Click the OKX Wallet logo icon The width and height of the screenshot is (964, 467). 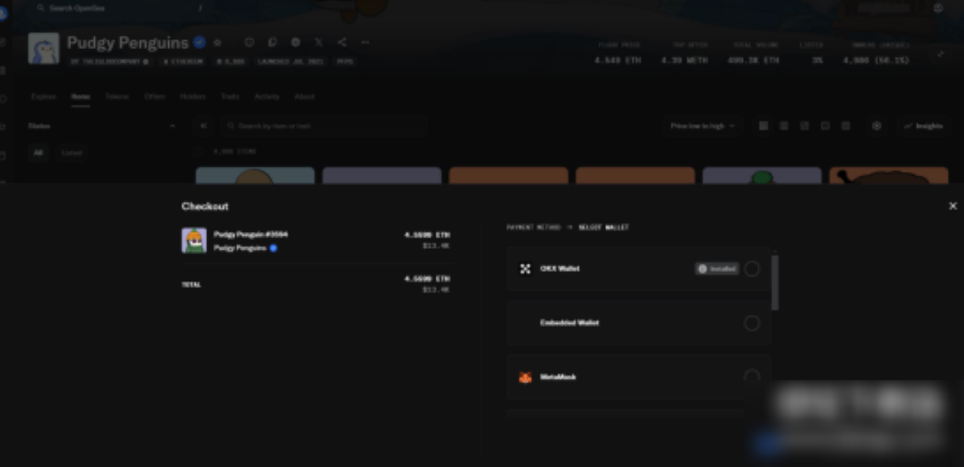(525, 269)
